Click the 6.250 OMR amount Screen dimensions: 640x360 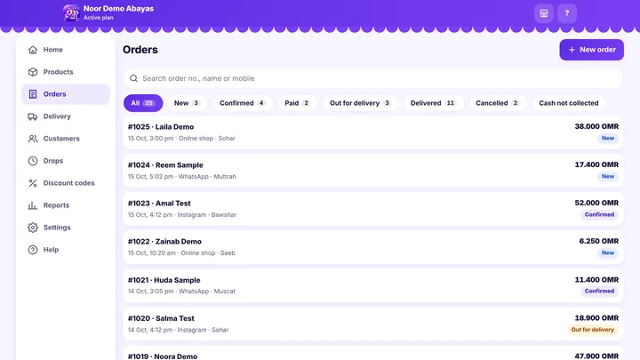[x=599, y=241]
